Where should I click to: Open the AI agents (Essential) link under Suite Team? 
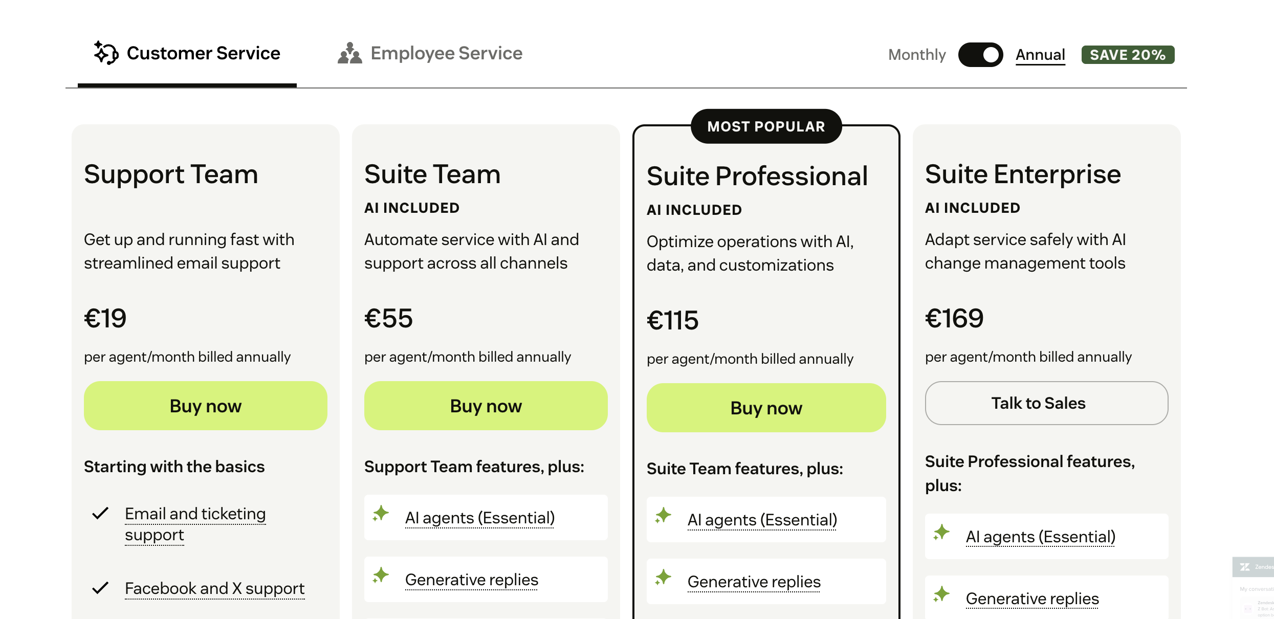[479, 518]
